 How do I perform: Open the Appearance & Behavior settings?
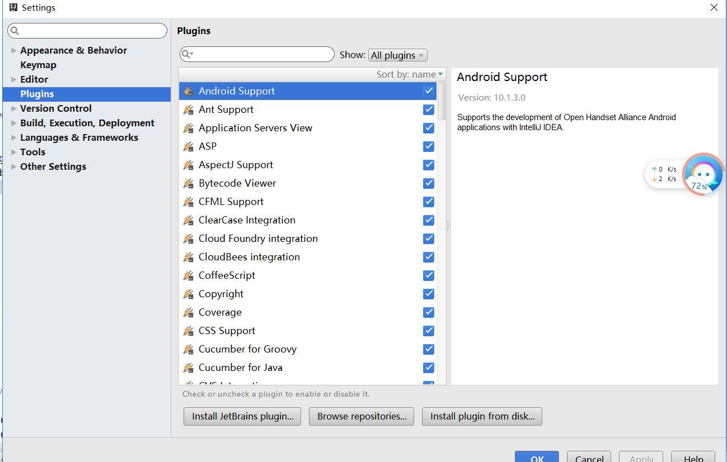[73, 50]
